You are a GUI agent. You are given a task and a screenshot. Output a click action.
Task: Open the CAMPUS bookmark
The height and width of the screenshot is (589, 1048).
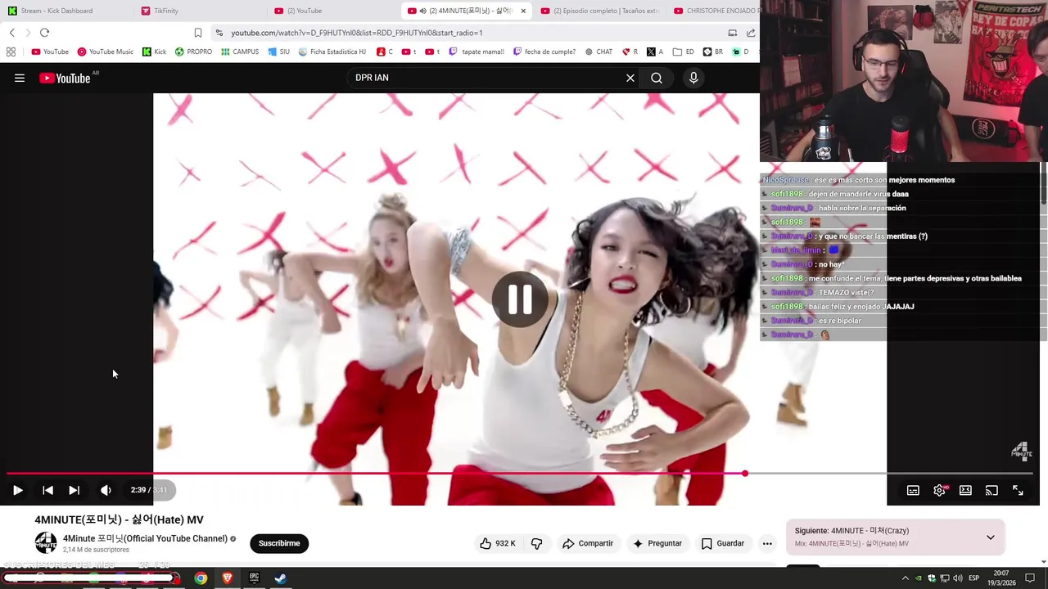[240, 52]
